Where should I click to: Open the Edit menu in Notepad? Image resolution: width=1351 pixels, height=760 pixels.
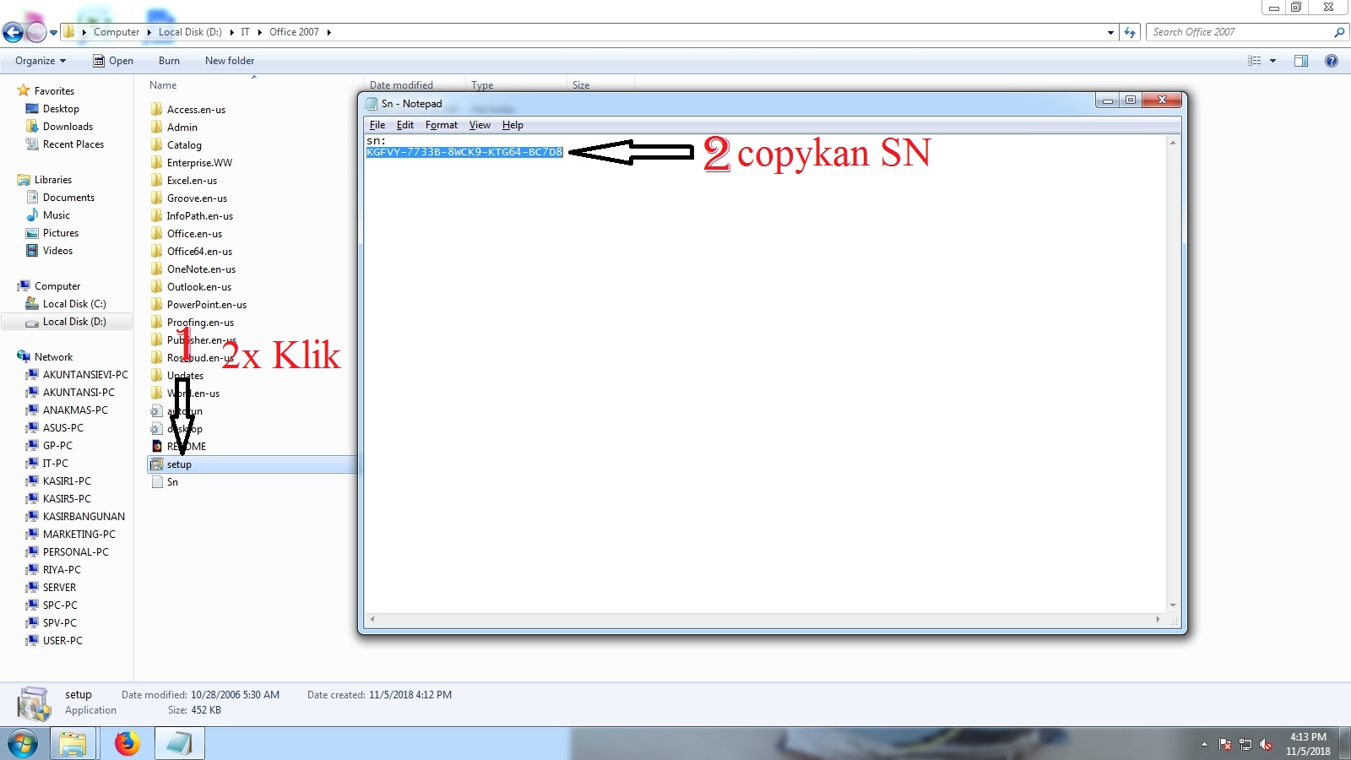pos(405,125)
